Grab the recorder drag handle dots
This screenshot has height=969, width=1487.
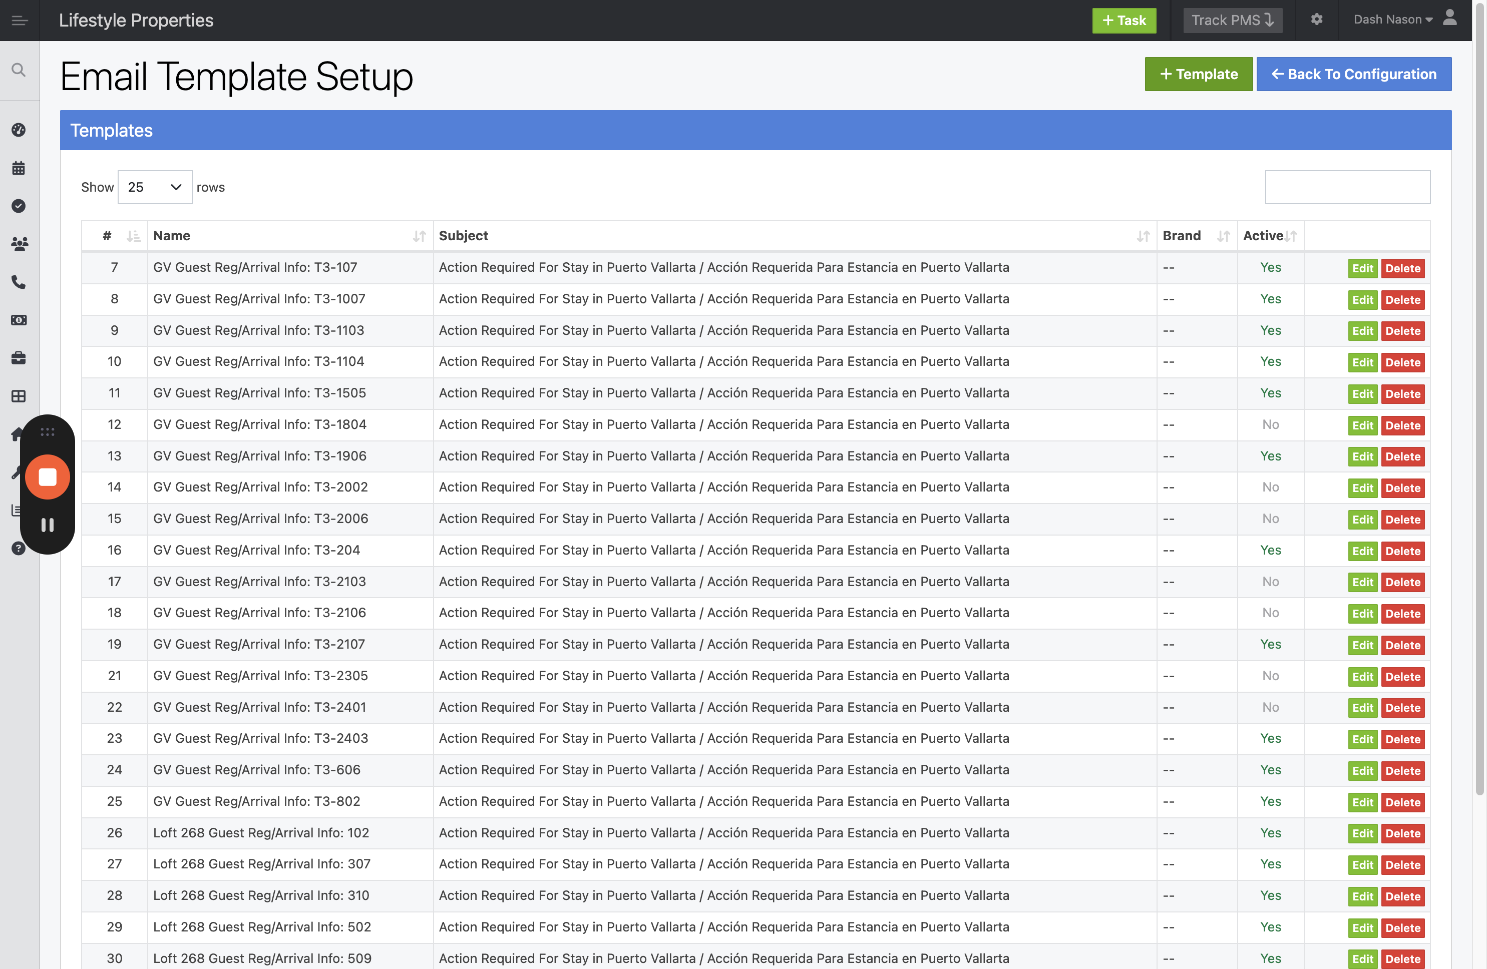point(48,432)
